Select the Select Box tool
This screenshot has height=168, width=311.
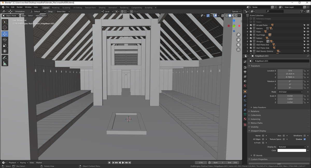pyautogui.click(x=5, y=22)
